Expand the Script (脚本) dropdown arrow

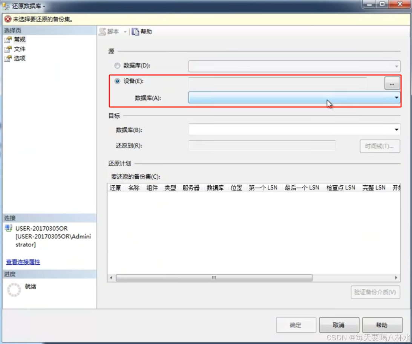125,32
